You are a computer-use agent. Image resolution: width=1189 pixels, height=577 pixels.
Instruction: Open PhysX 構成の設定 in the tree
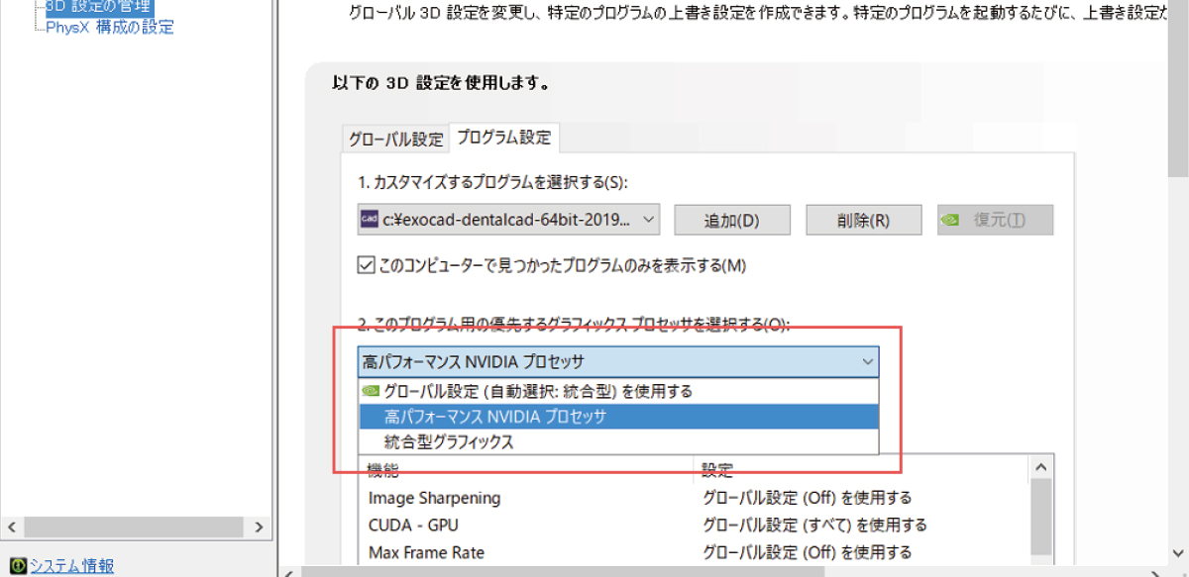[x=110, y=27]
